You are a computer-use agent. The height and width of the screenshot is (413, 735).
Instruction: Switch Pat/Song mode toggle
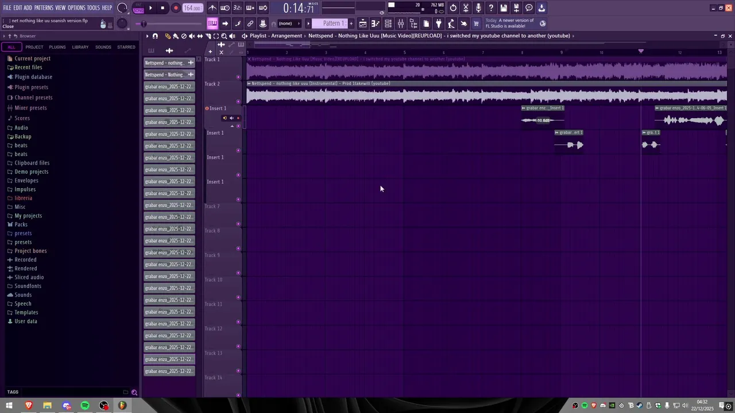point(138,8)
